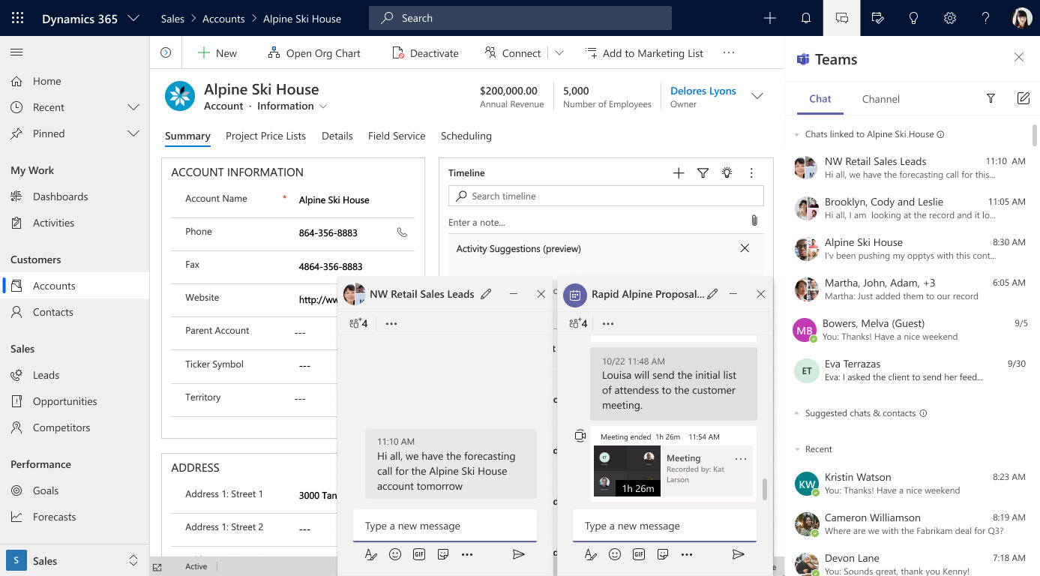This screenshot has height=576, width=1040.
Task: Open Forecasts in the left navigation
Action: click(x=54, y=517)
